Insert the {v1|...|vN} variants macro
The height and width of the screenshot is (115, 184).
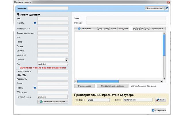pos(103,29)
